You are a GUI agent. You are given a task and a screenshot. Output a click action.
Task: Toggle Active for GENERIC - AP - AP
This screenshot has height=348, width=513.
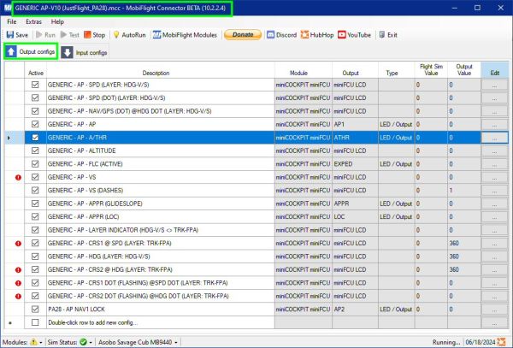click(35, 124)
